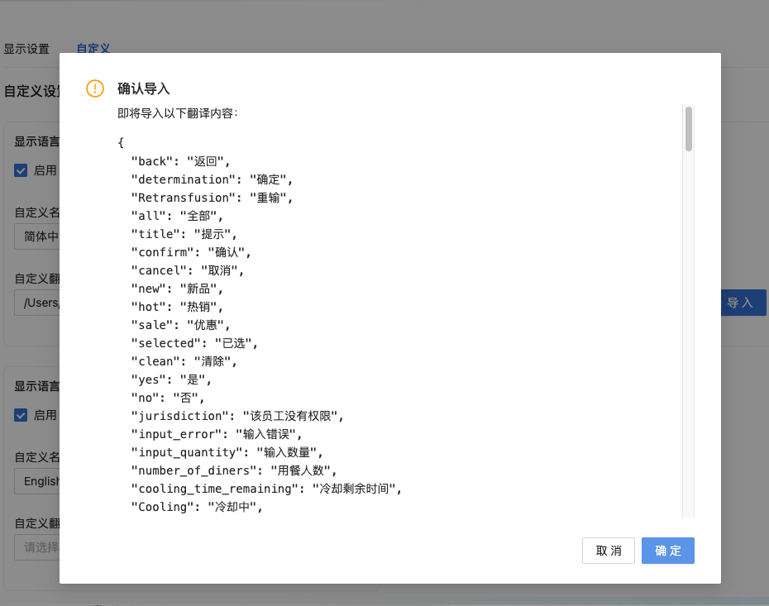Click the "cooling_time_remaining" translation line
Screen dimensions: 769x606
[265, 489]
